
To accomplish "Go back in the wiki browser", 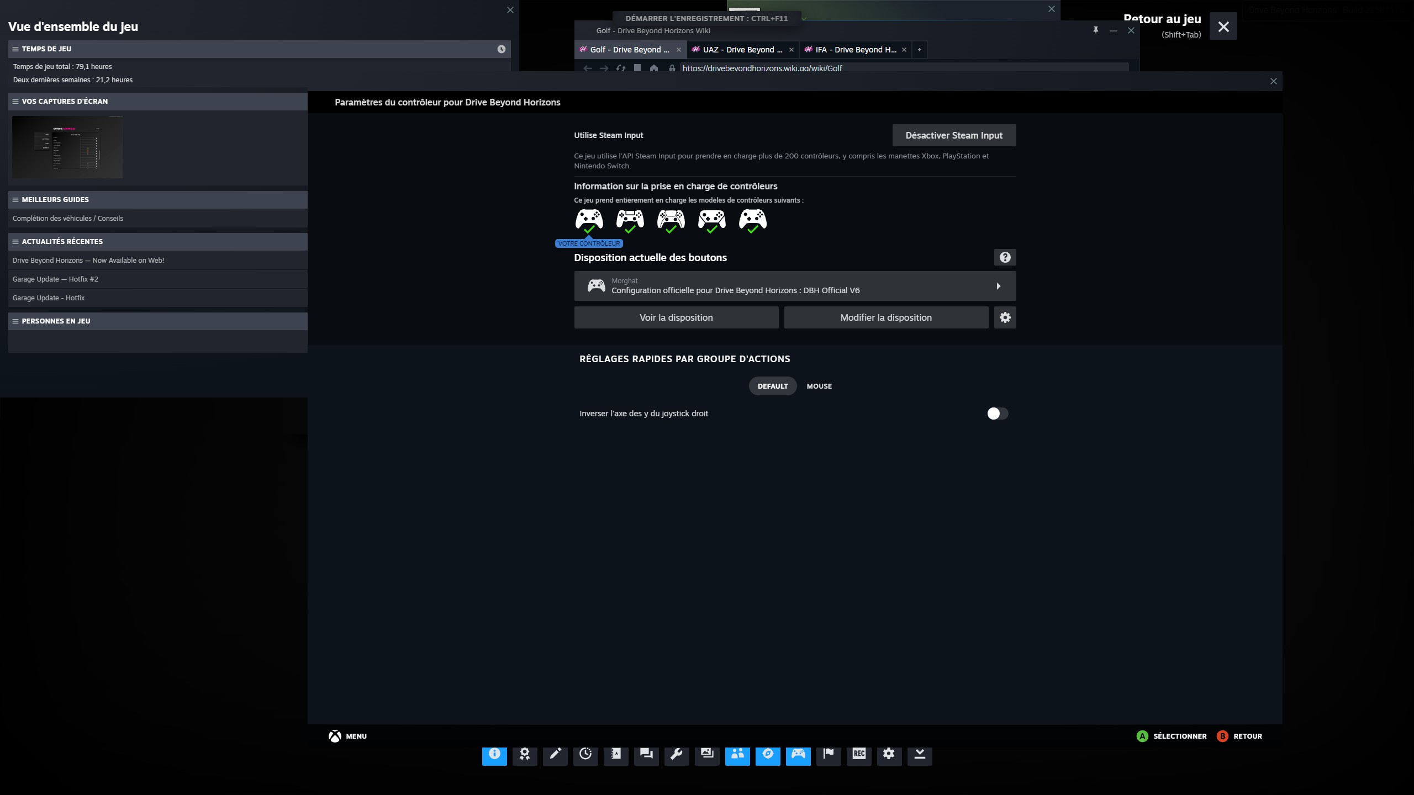I will click(588, 68).
